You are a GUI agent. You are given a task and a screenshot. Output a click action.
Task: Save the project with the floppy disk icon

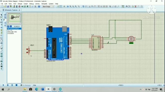[8, 6]
